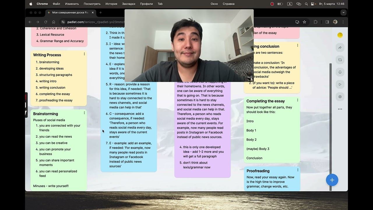Viewport: 373px width, 210px height.
Task: Open История menu
Action: click(x=111, y=4)
